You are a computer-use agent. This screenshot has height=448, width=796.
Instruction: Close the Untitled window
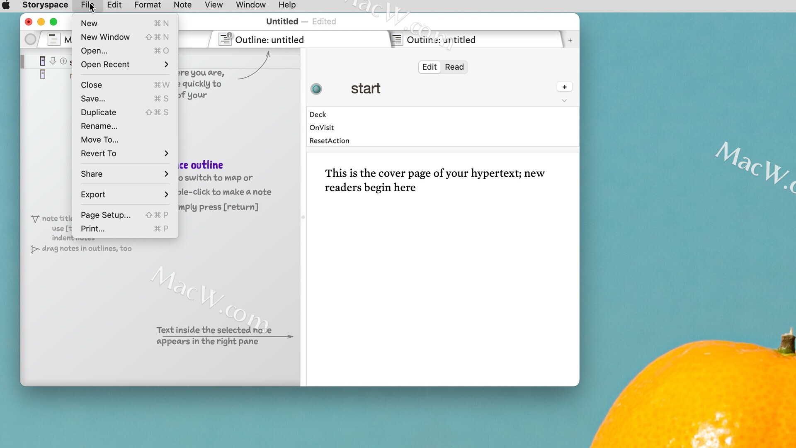coord(29,22)
